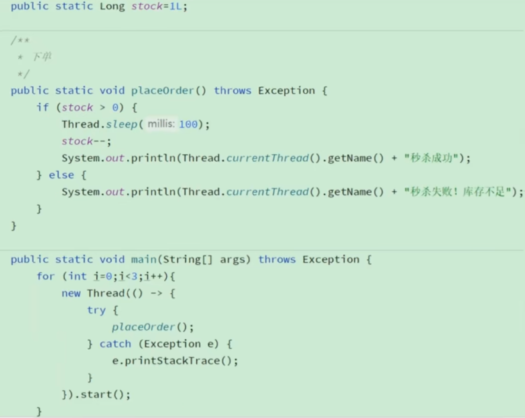Click the 'Long' type in the stock declaration
This screenshot has width=525, height=418.
point(112,6)
